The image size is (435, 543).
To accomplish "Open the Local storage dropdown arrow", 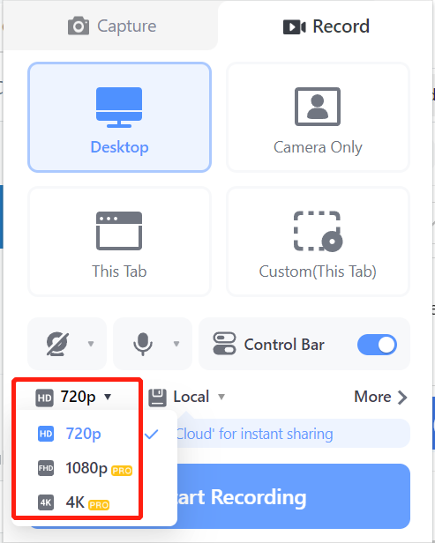I will 221,397.
